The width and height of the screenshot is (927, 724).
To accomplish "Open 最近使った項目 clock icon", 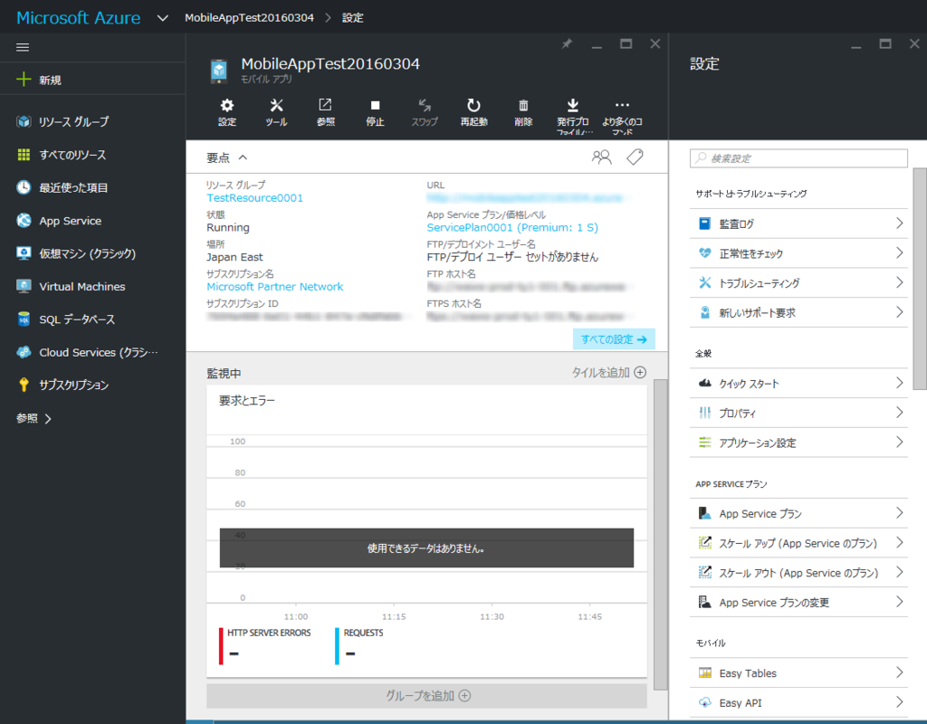I will [24, 188].
